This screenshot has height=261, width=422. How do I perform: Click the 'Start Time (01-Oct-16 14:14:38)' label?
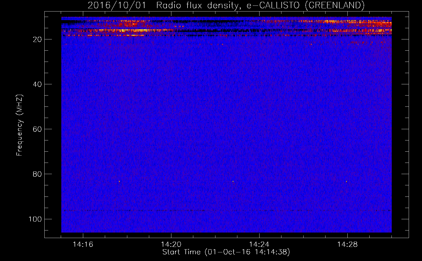coord(226,252)
